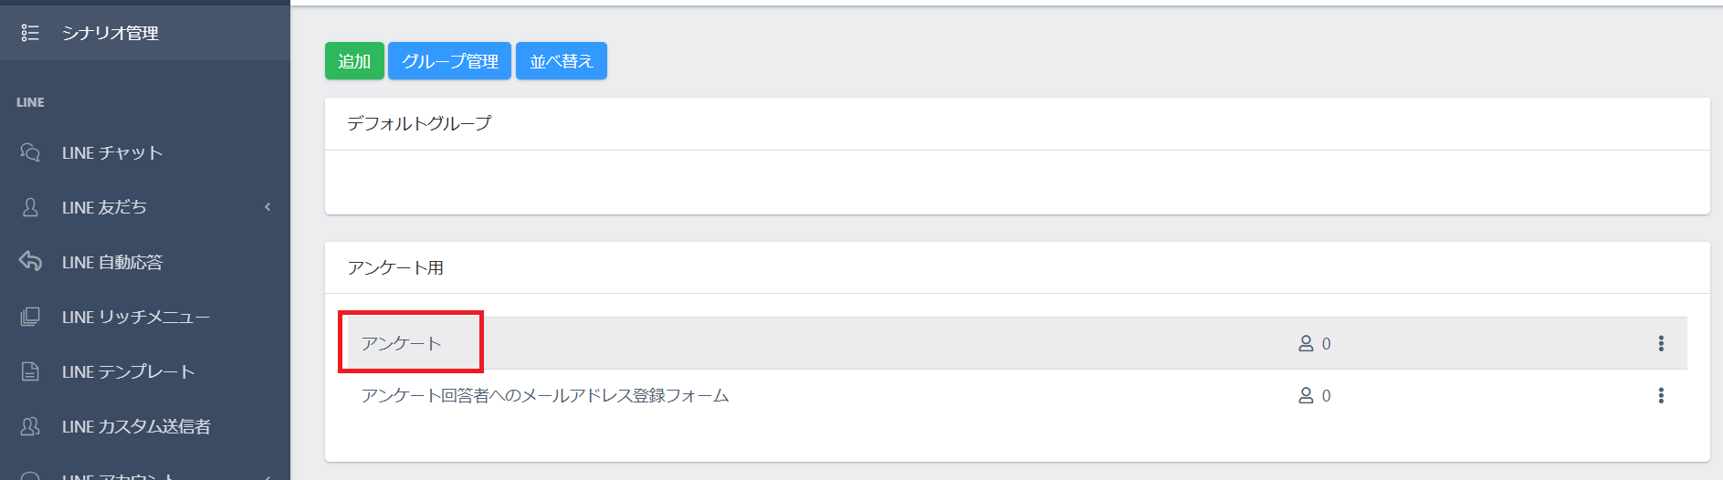Go to LINE チャット in the sidebar

pyautogui.click(x=112, y=152)
